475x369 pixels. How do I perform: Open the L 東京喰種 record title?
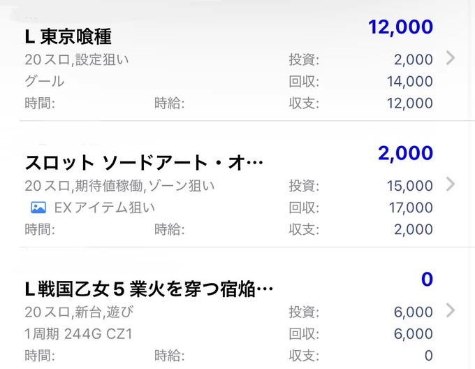pos(68,37)
